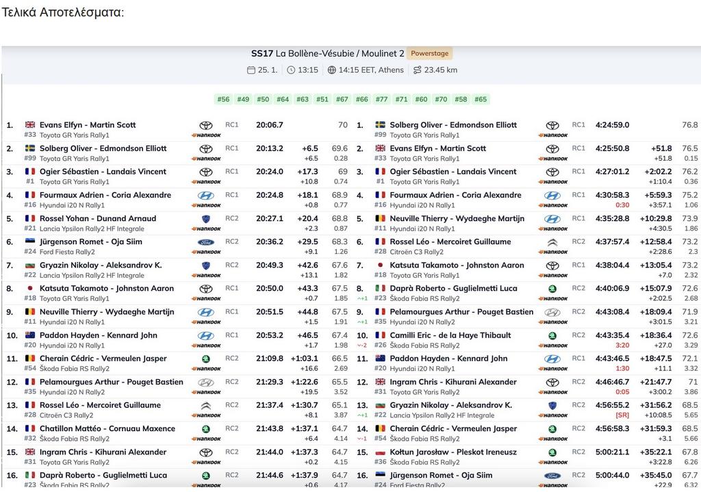Select the #63 car number tag

point(303,99)
